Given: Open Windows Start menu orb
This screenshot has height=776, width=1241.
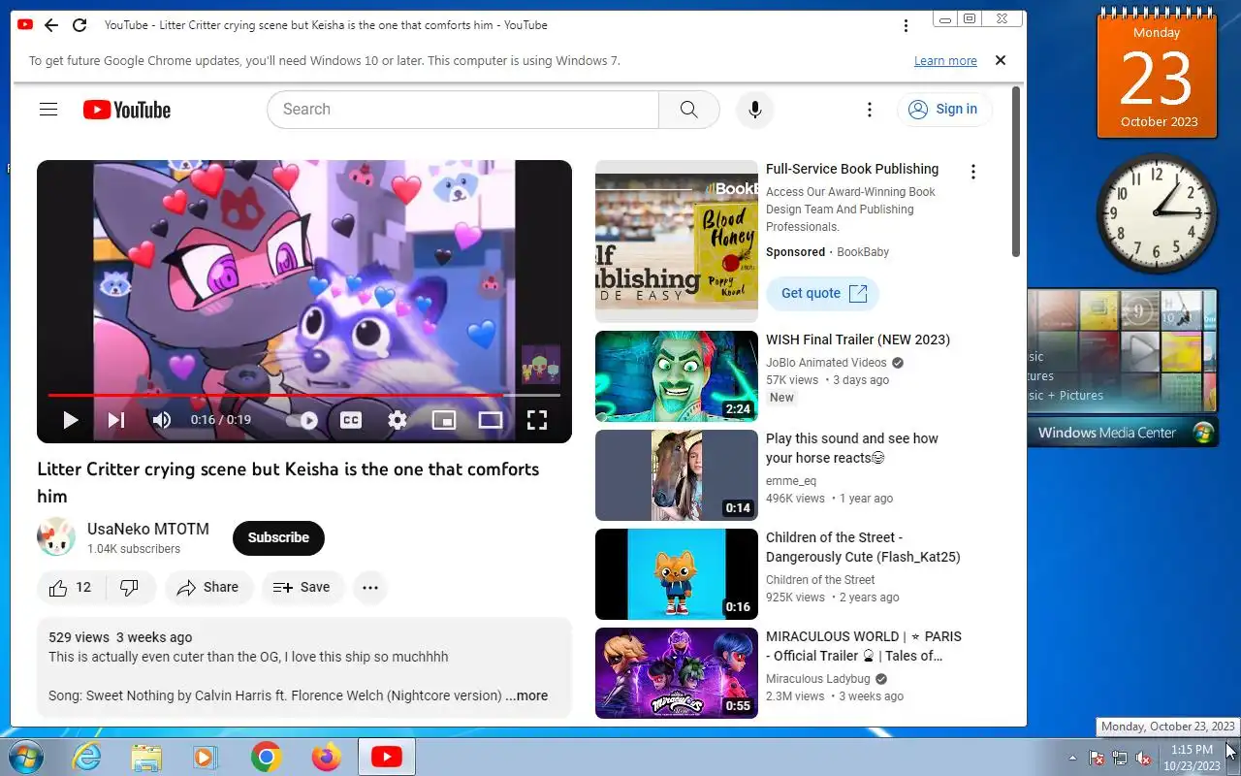Looking at the screenshot, I should pos(26,757).
